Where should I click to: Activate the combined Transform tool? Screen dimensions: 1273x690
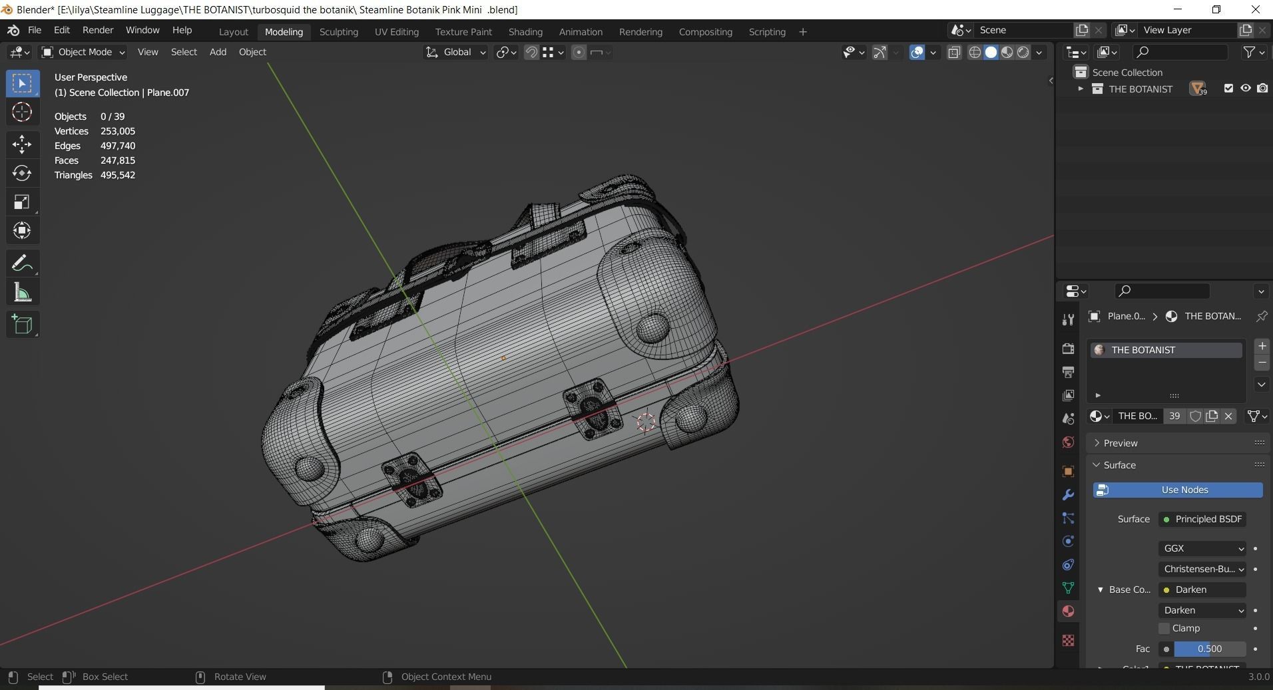[x=22, y=230]
